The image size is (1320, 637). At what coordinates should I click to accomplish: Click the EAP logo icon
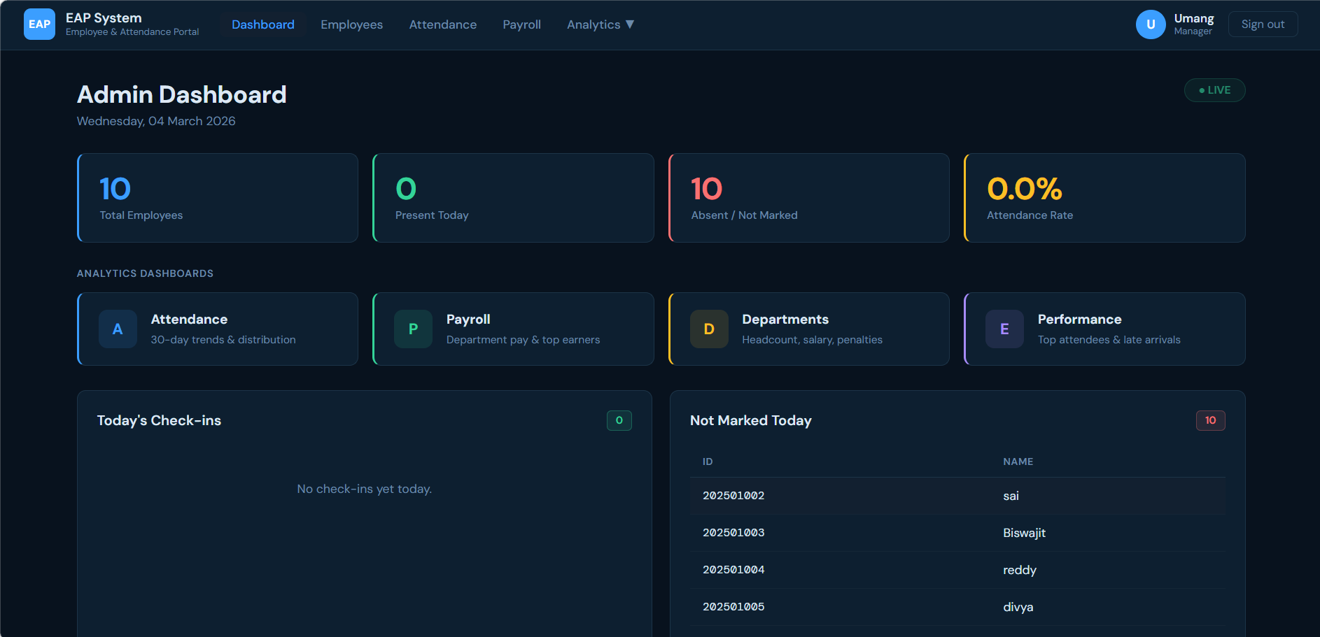point(39,24)
